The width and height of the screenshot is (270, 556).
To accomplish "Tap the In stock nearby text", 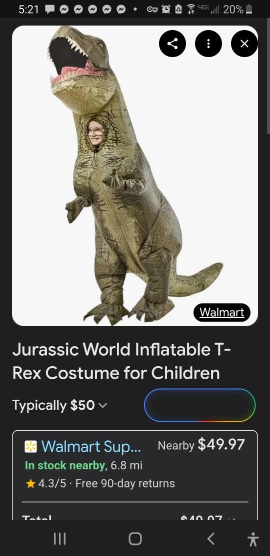I will pyautogui.click(x=65, y=465).
